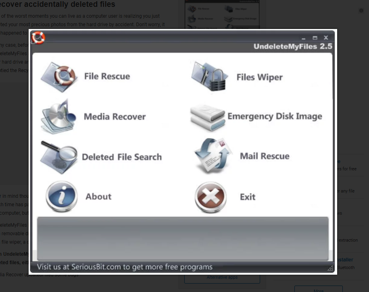Maximize the UndeleteMyFiles window

pos(315,38)
